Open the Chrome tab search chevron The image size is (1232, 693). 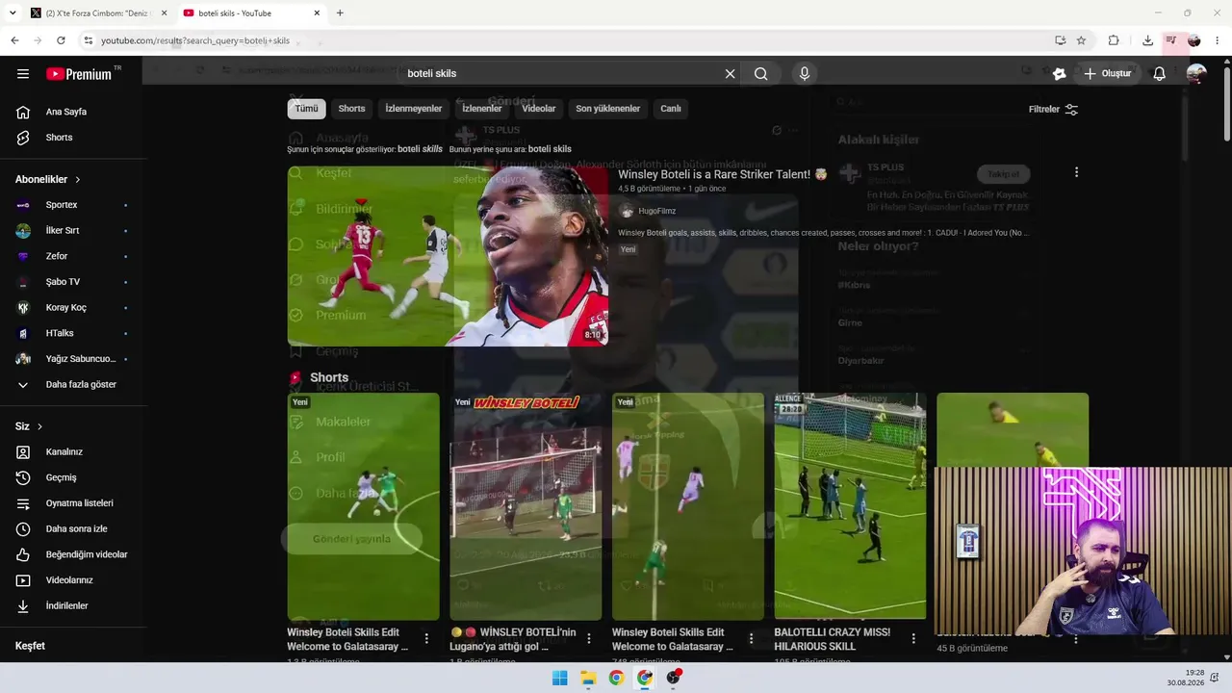click(x=12, y=13)
